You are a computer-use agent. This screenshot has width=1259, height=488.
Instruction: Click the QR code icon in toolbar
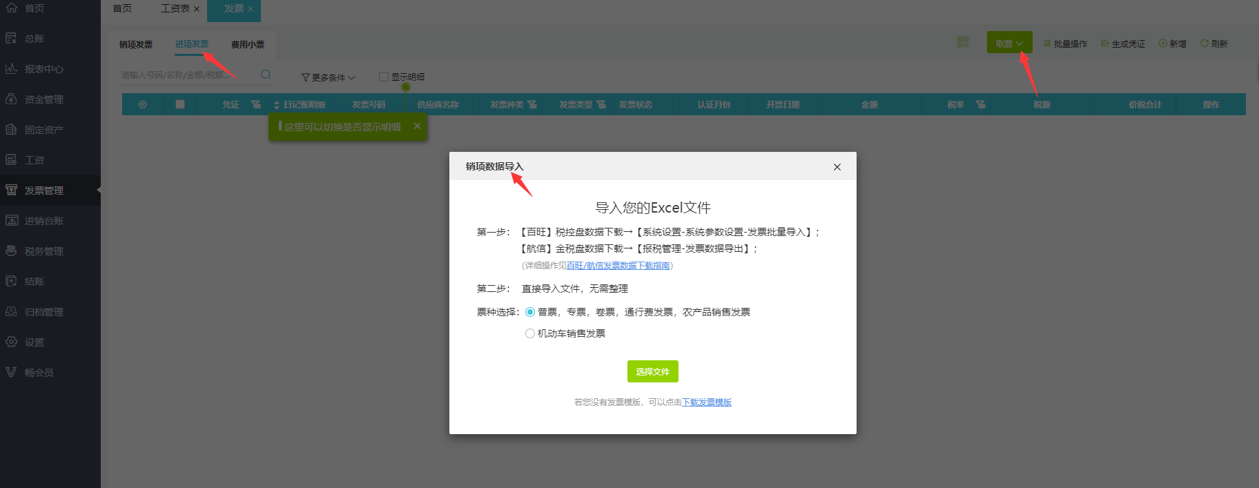pos(963,43)
